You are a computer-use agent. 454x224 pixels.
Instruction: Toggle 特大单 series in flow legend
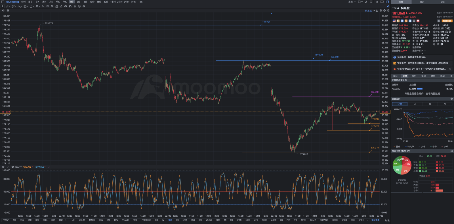tap(409, 147)
